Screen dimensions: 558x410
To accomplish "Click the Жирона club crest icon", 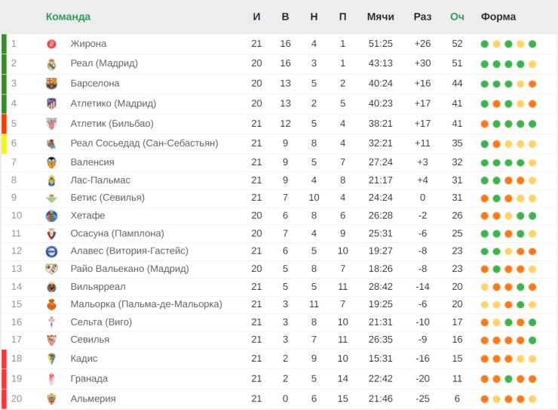I will (x=51, y=44).
